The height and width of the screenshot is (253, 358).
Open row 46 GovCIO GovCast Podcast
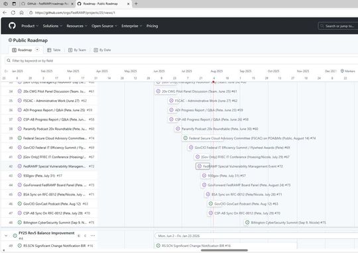click(x=52, y=204)
